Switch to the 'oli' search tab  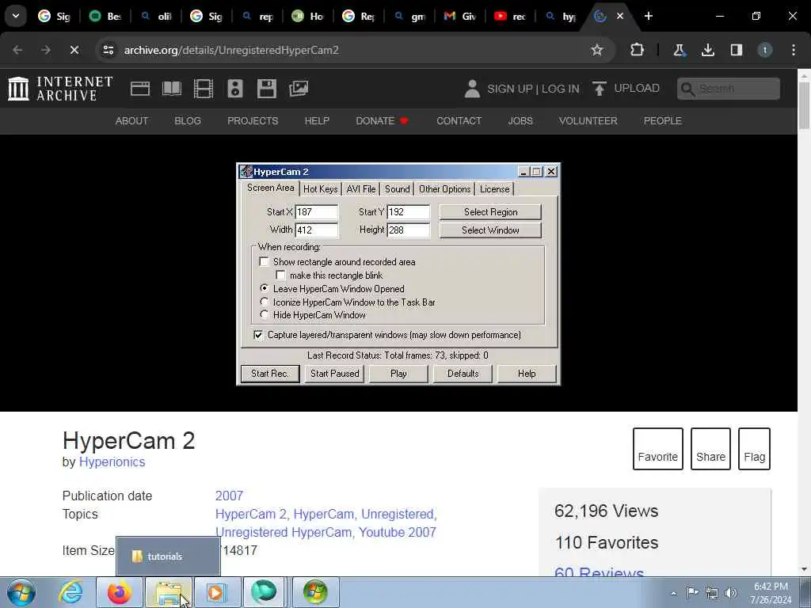pos(156,16)
